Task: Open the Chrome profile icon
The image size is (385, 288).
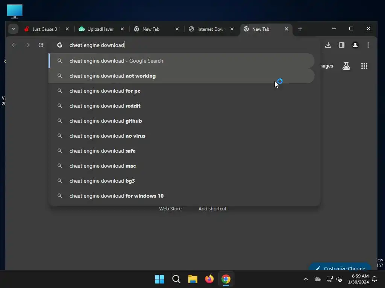Action: (355, 45)
